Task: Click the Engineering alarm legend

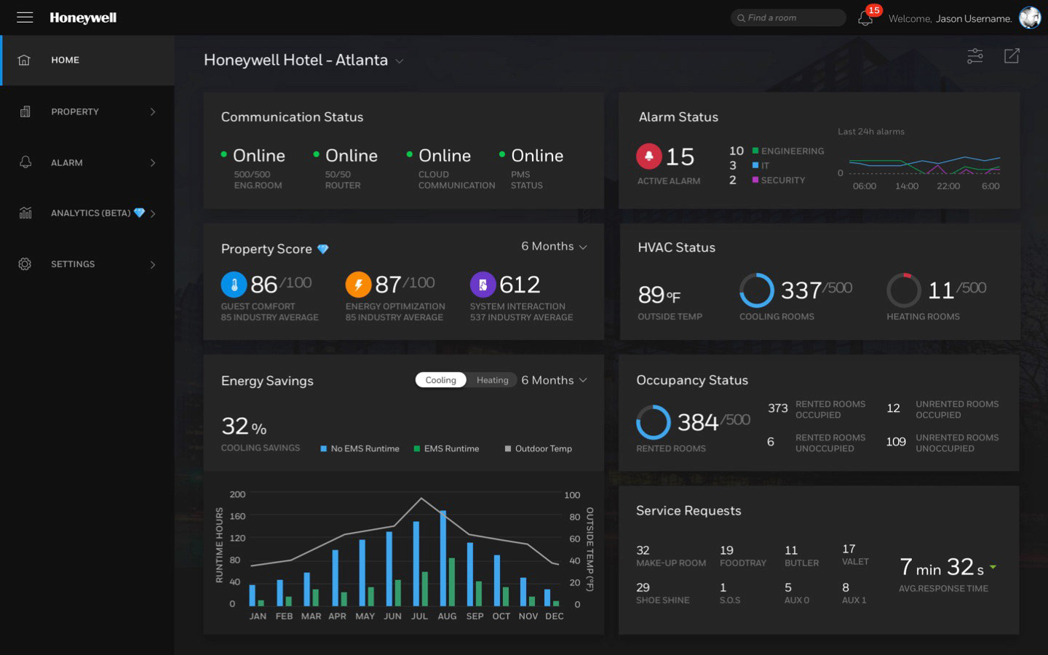Action: tap(788, 151)
